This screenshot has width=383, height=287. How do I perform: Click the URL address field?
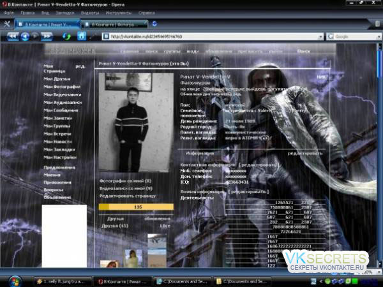(x=214, y=36)
